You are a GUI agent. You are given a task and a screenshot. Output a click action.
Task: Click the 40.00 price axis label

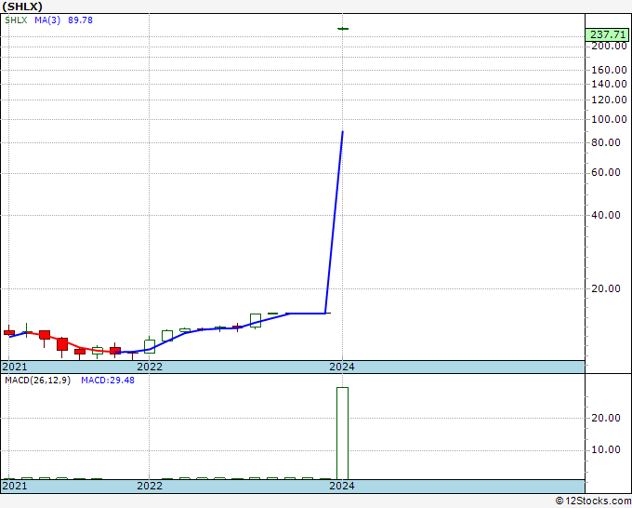pyautogui.click(x=606, y=216)
